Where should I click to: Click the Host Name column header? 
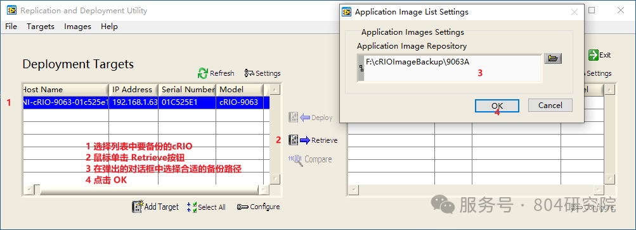pos(65,89)
